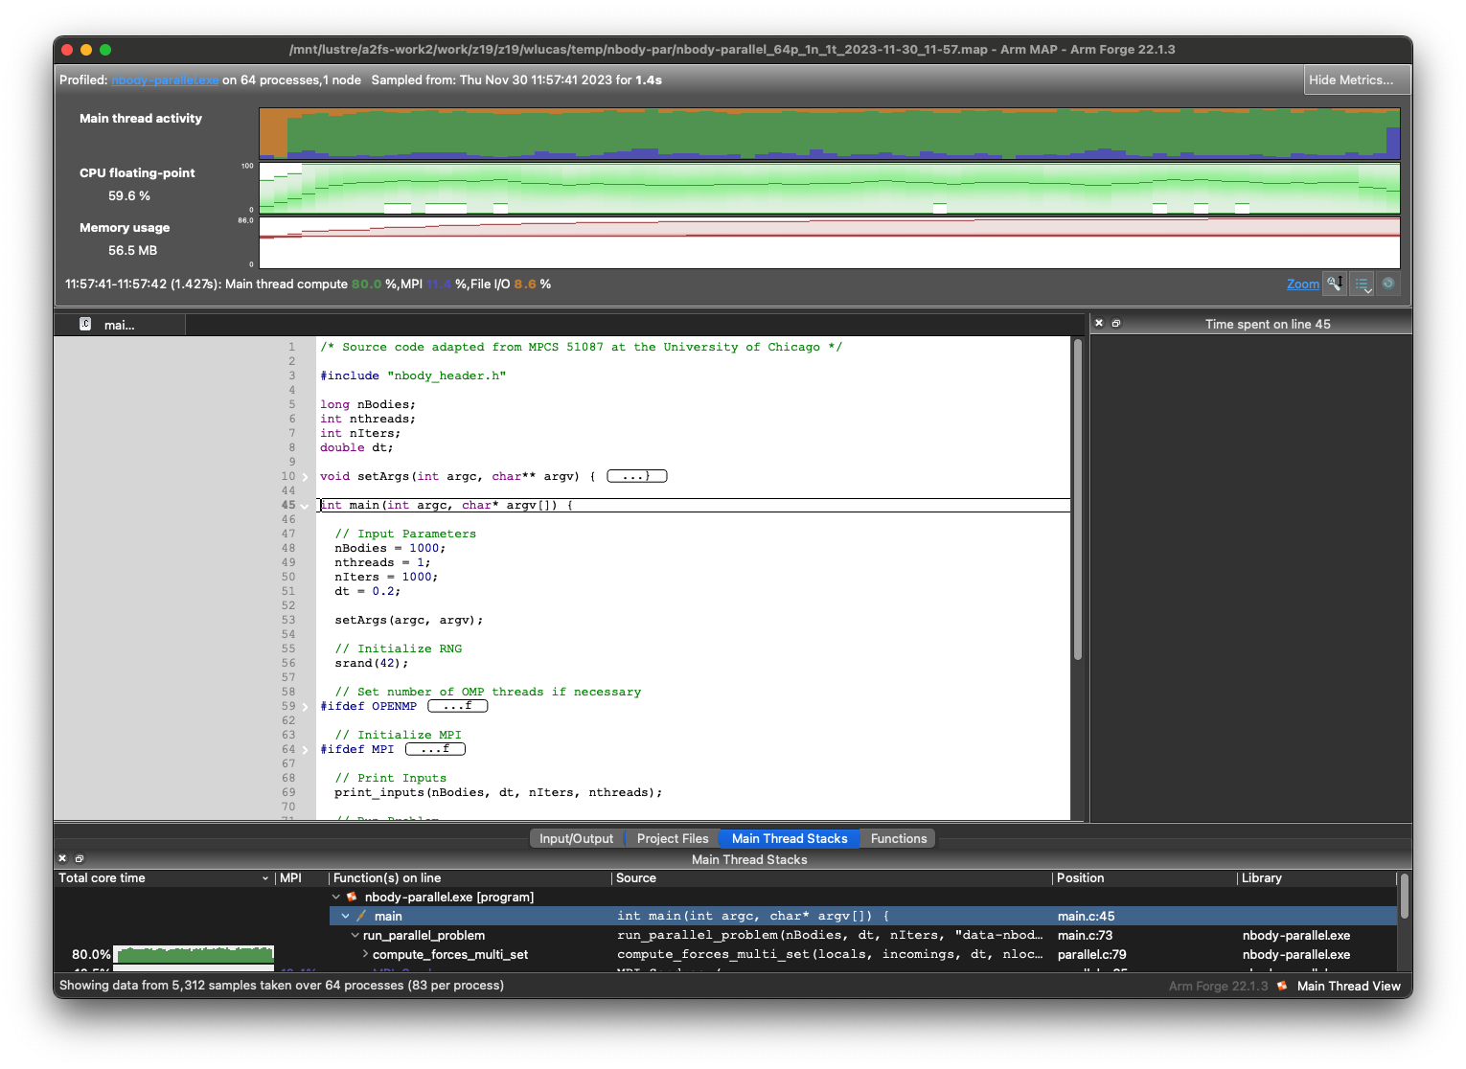1466x1069 pixels.
Task: Click the main function pencil icon
Action: click(x=361, y=917)
